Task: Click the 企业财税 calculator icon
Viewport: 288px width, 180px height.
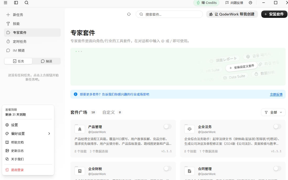Action: coord(80,171)
